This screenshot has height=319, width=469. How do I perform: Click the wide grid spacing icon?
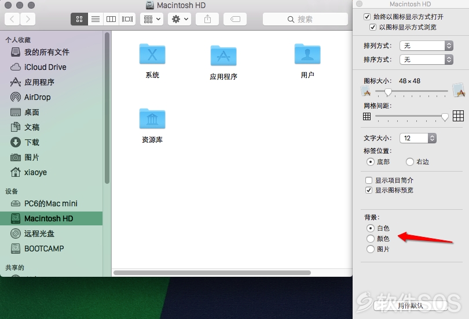point(458,116)
